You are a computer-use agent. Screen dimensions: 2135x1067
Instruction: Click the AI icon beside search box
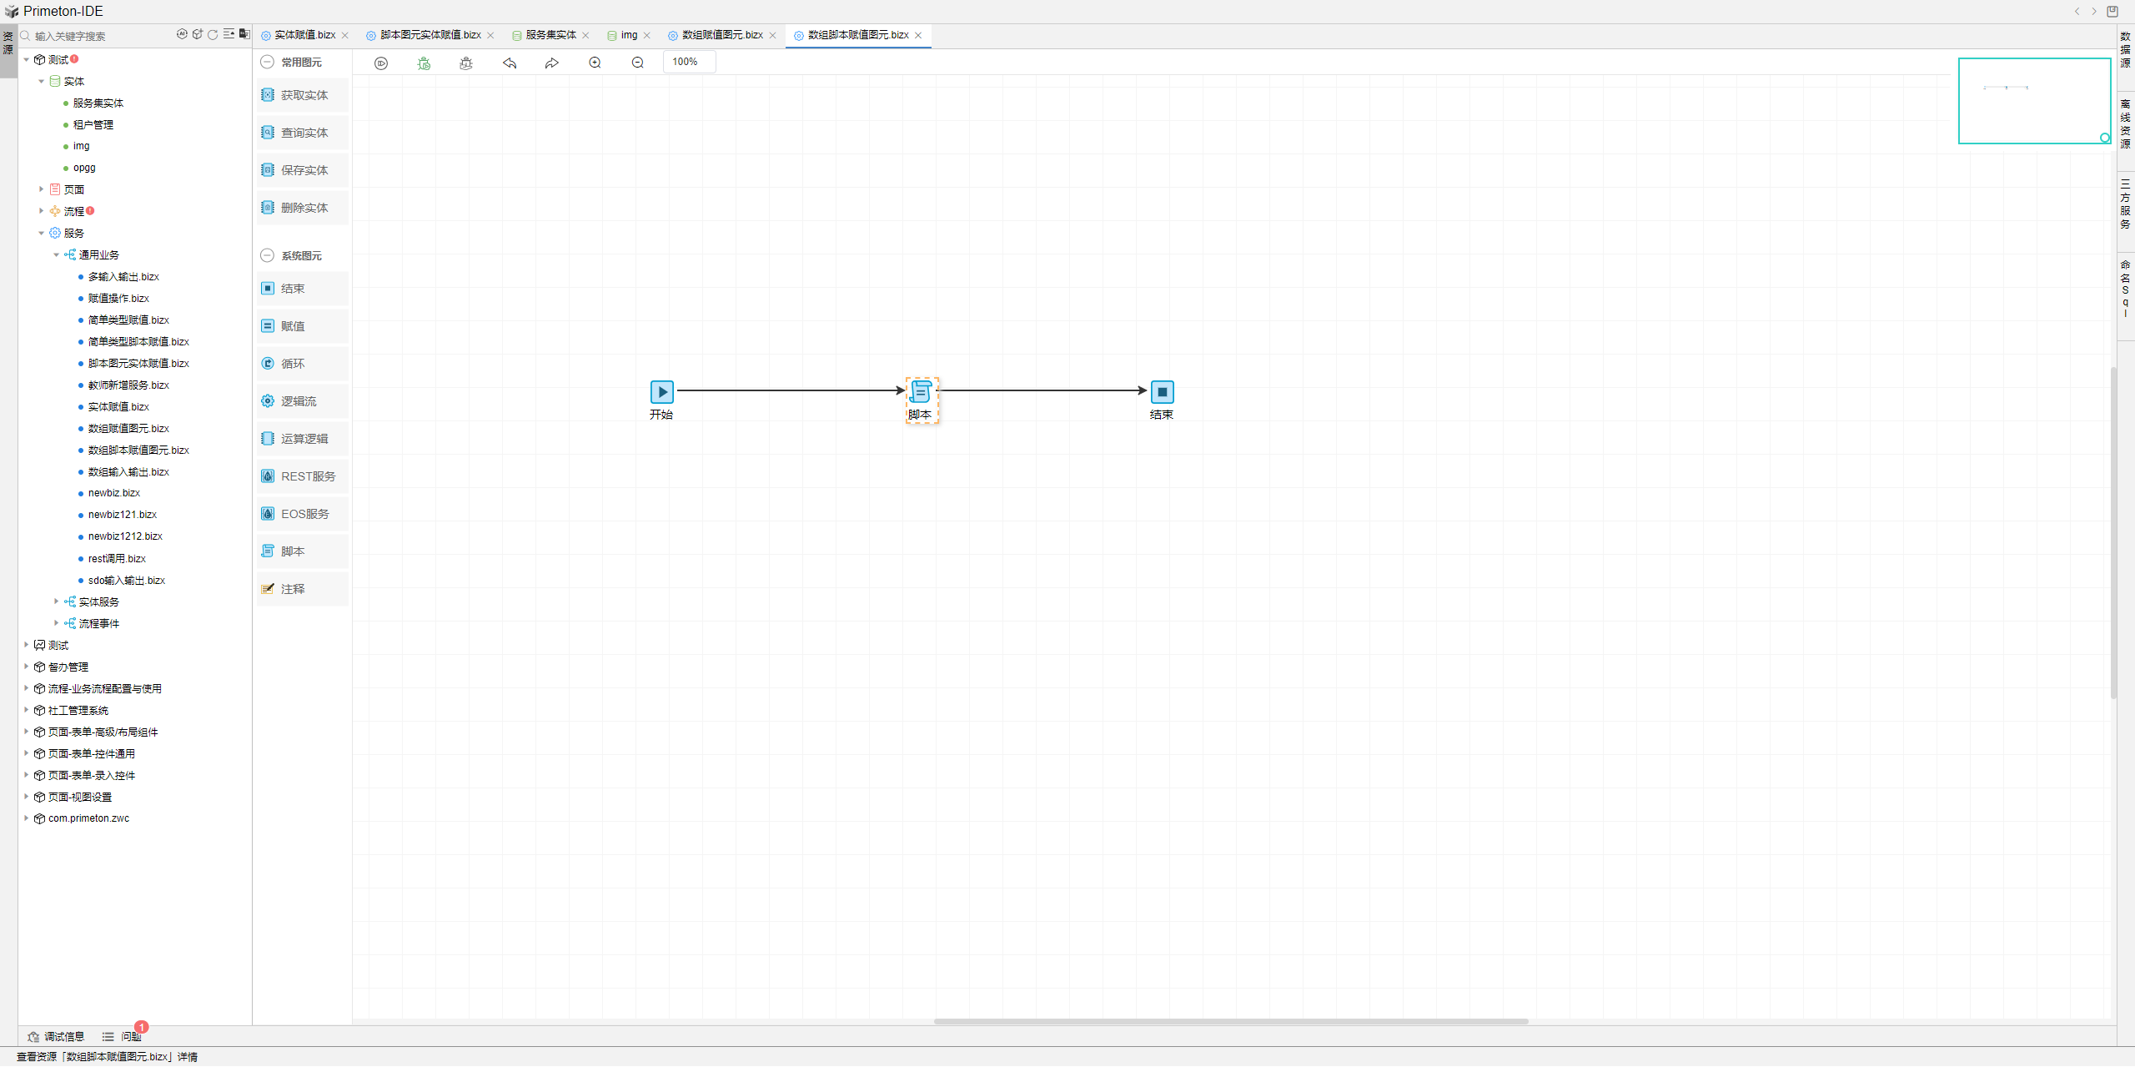[x=182, y=35]
